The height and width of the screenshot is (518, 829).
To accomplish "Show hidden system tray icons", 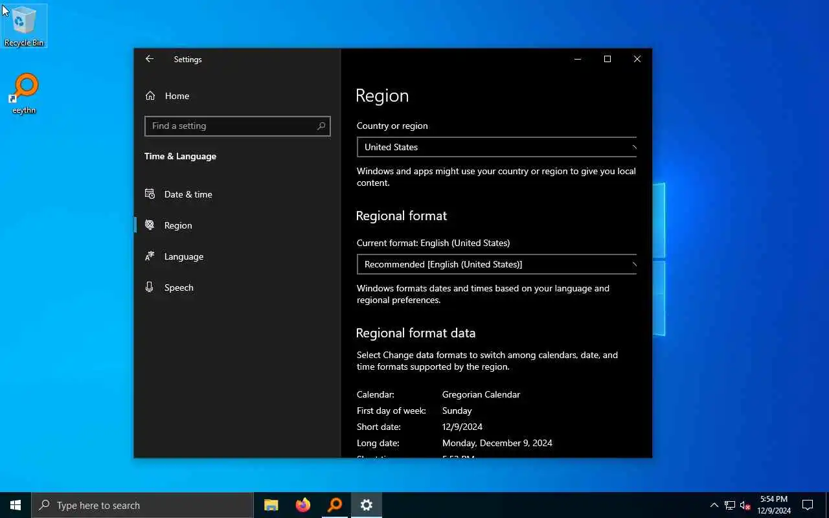I will (714, 505).
